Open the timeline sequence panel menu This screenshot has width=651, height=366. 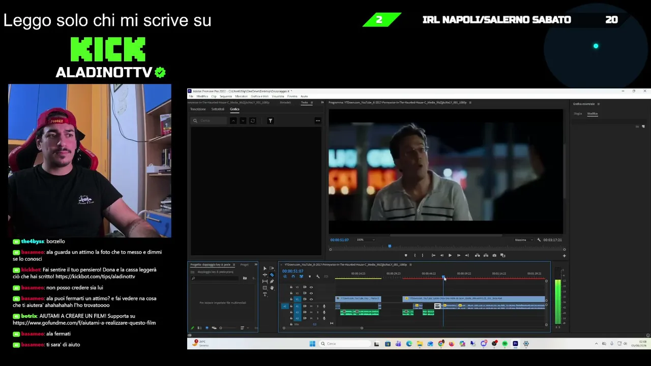click(x=410, y=265)
